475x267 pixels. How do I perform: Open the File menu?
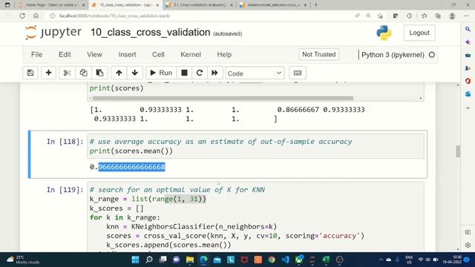[36, 54]
